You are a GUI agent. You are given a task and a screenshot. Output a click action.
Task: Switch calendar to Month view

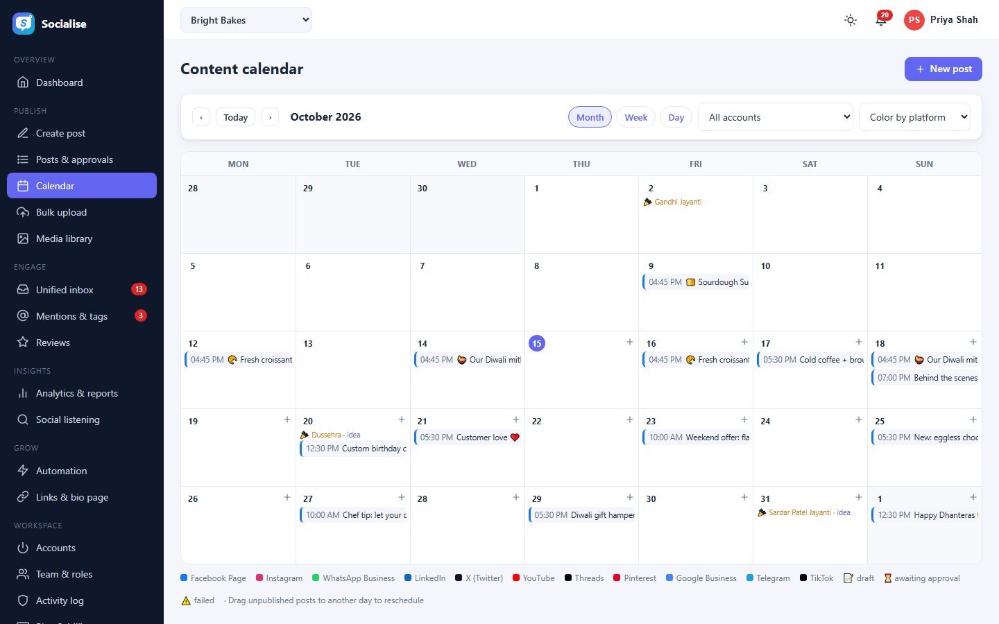coord(590,117)
